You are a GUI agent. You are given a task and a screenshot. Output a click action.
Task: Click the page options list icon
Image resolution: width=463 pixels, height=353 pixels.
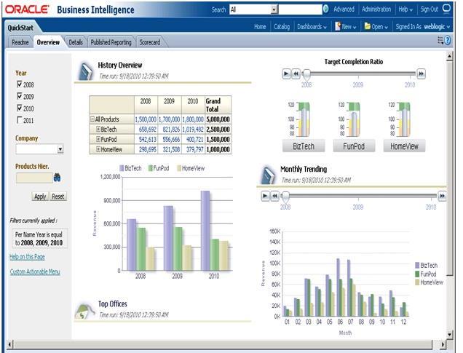coord(440,40)
